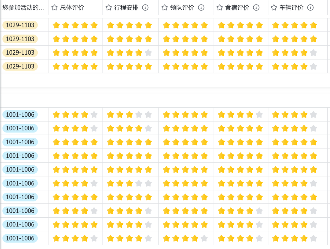Click star icon in 食宿评价 column header
330x249 pixels.
219,8
